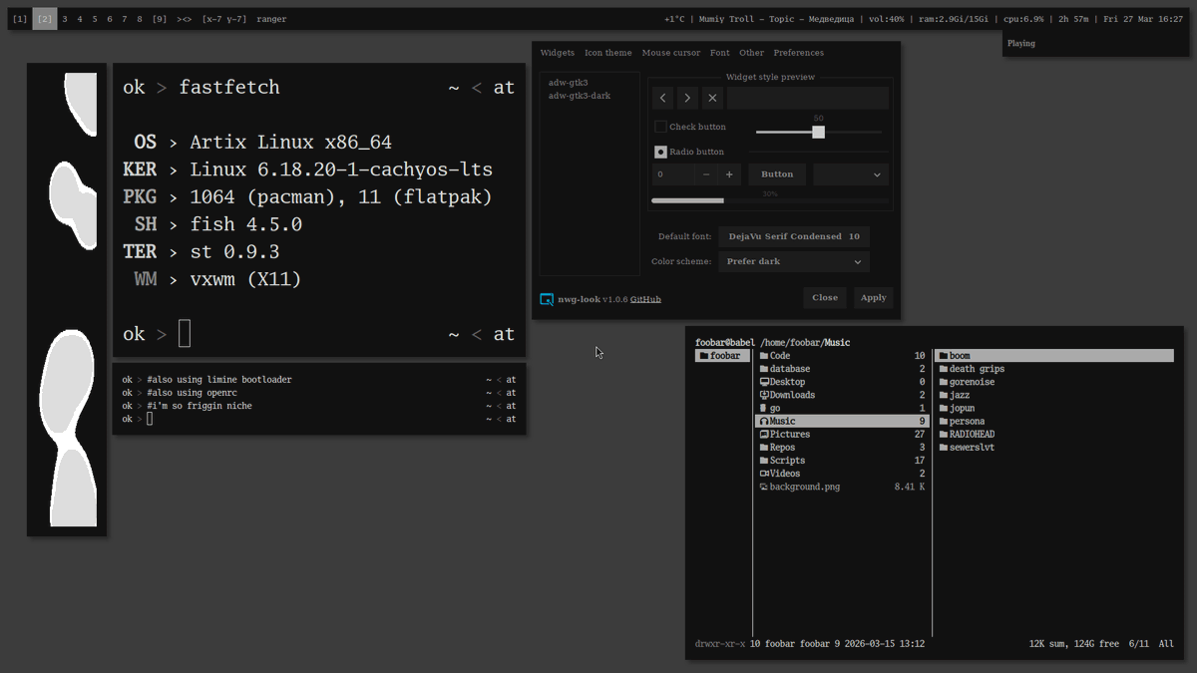The image size is (1197, 673).
Task: Click the vol:40% status entry
Action: (887, 19)
